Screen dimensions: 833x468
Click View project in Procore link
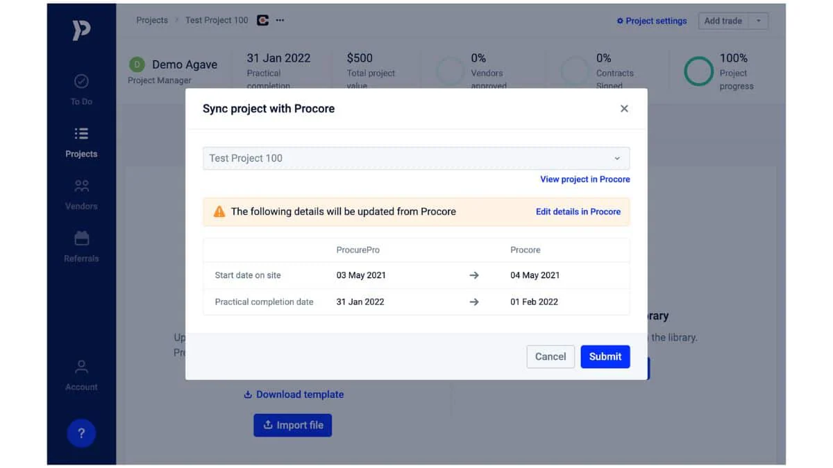[585, 179]
